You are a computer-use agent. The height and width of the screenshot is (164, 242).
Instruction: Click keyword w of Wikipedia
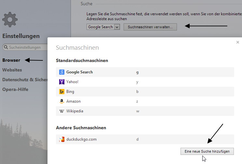point(138,111)
